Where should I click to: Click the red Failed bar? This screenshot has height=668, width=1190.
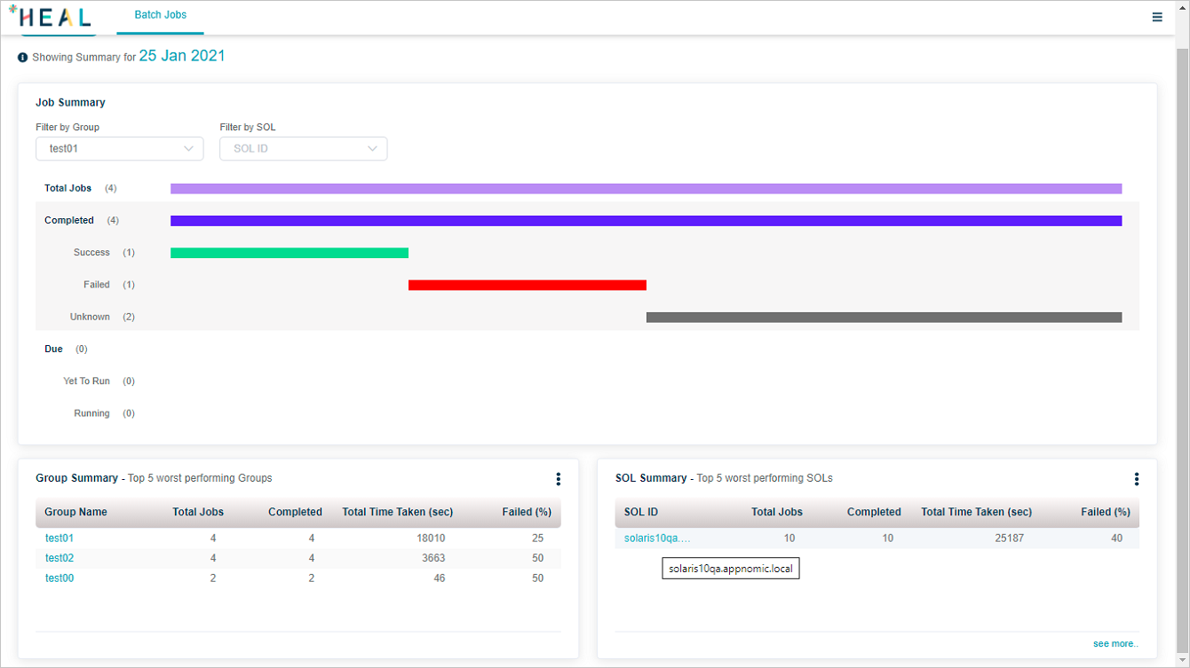click(x=528, y=285)
